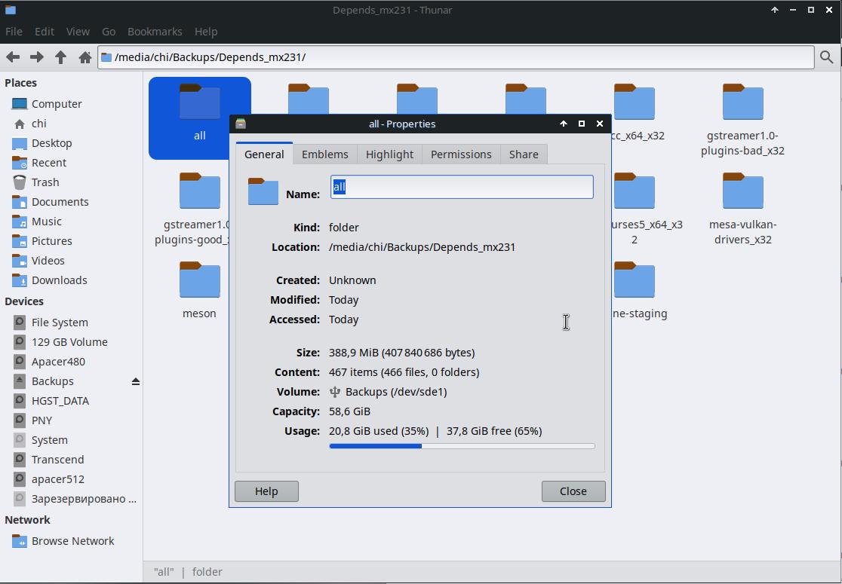Screen dimensions: 842x584
Task: Click the Name field containing 'all'
Action: 462,187
